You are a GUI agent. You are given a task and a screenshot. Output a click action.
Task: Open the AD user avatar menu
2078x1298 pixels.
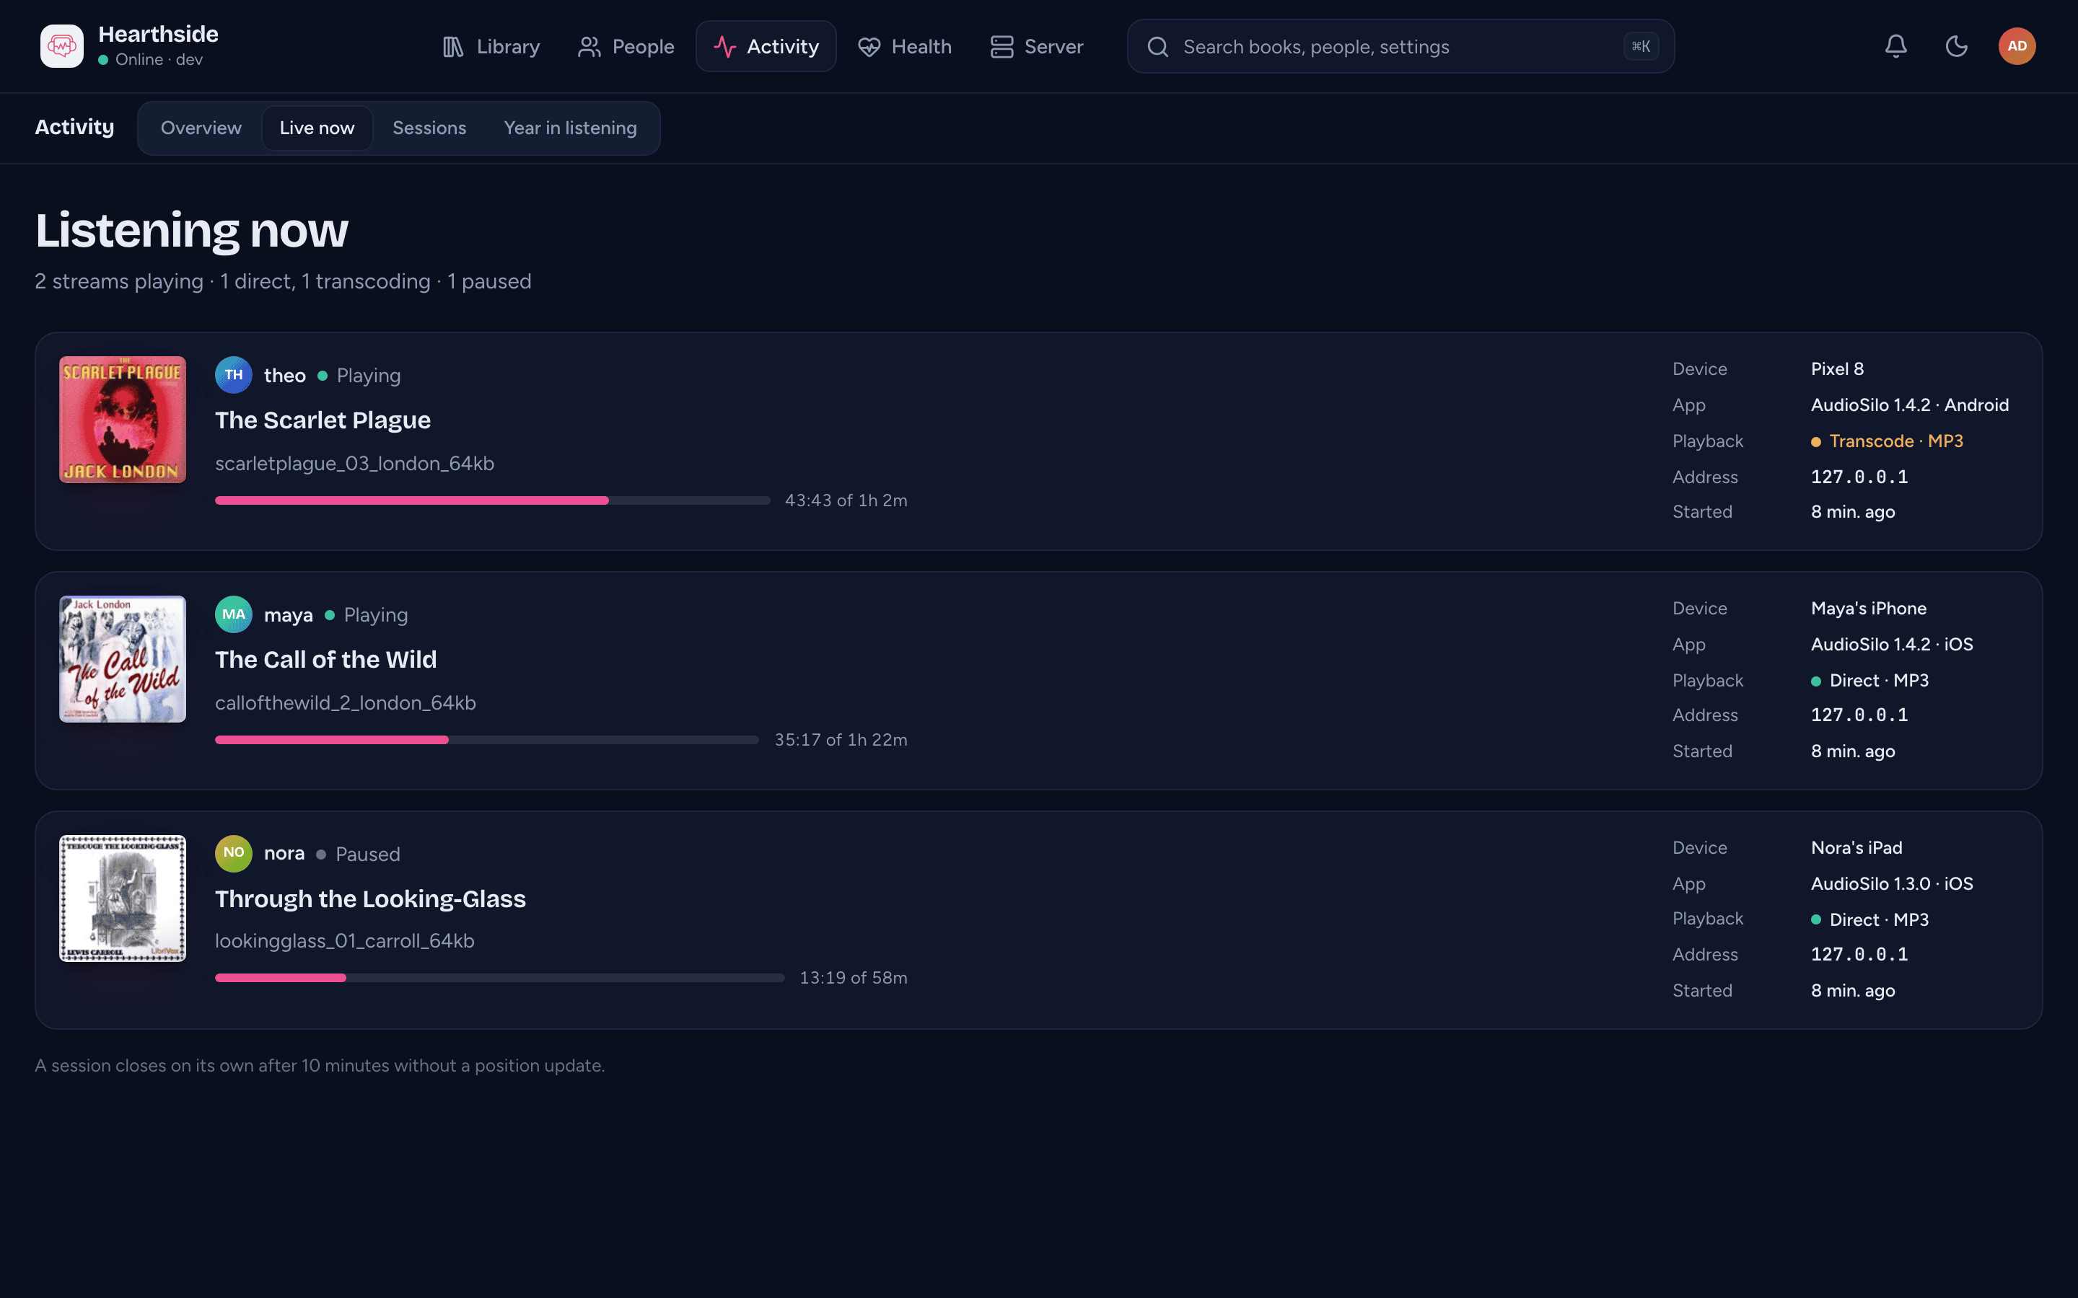tap(2017, 46)
